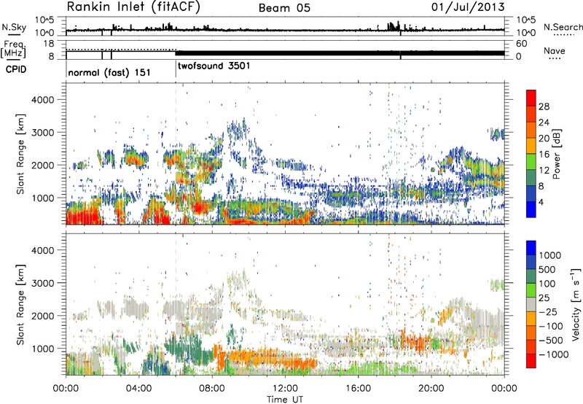Click the '28' tick on the Power scale
The image size is (583, 404).
point(544,106)
